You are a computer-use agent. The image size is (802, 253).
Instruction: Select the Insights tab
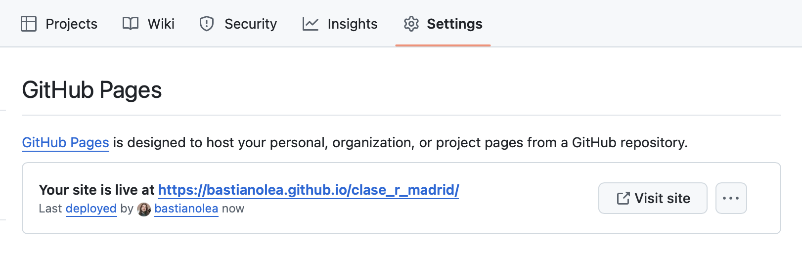[x=340, y=24]
